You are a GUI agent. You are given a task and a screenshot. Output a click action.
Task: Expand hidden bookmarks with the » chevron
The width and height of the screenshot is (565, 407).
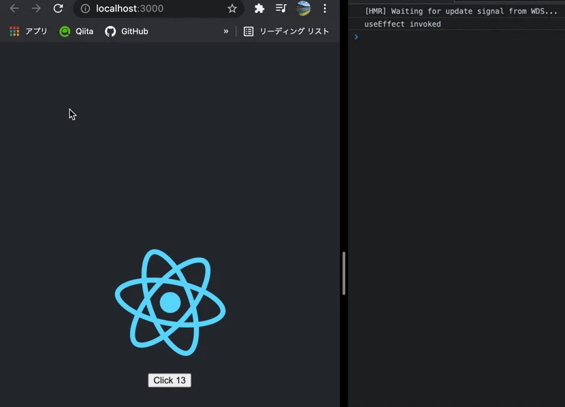(226, 31)
